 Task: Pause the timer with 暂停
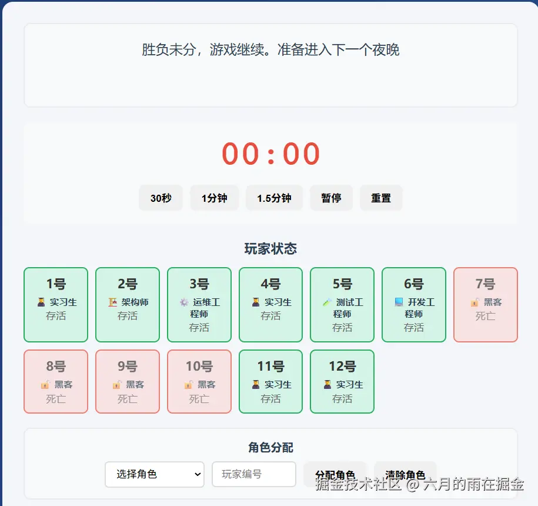tap(331, 198)
